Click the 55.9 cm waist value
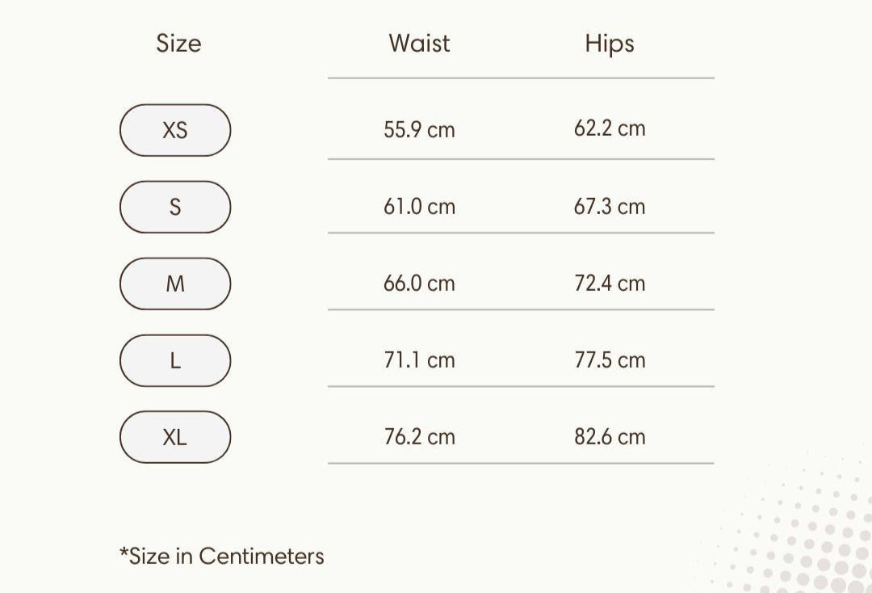The width and height of the screenshot is (872, 593). coord(419,129)
